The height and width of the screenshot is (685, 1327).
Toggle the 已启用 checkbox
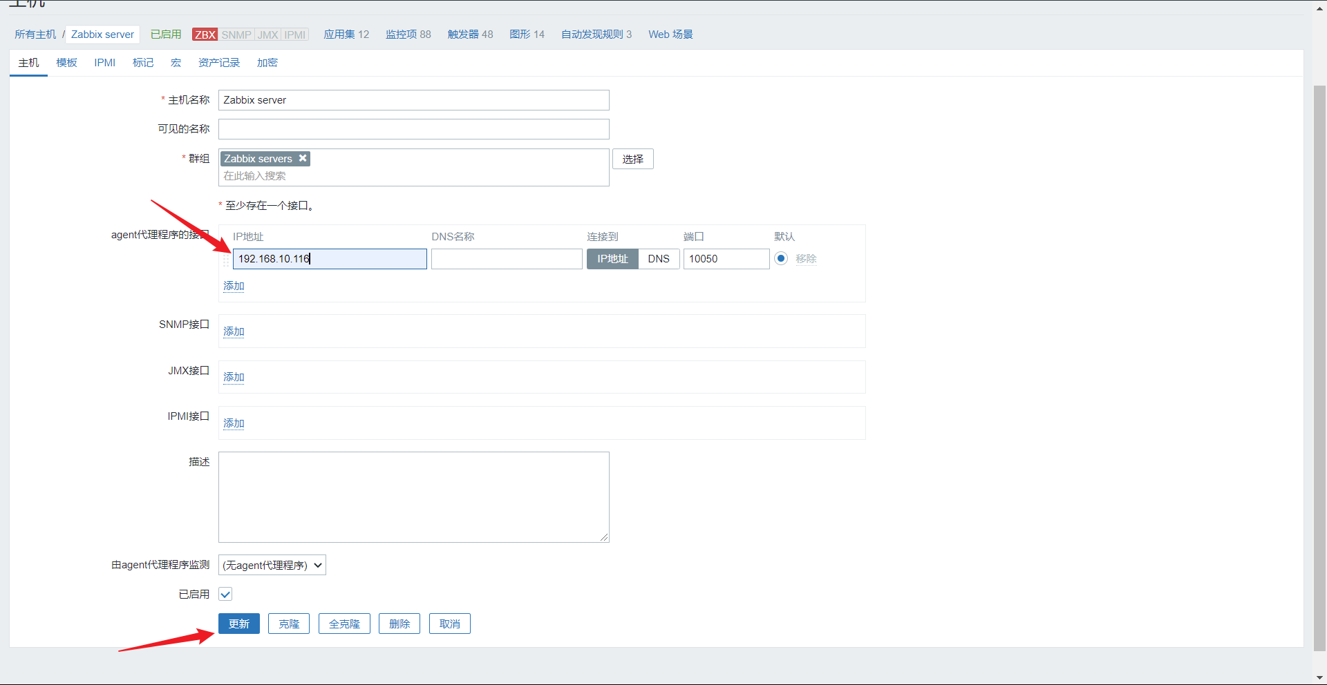(x=225, y=594)
